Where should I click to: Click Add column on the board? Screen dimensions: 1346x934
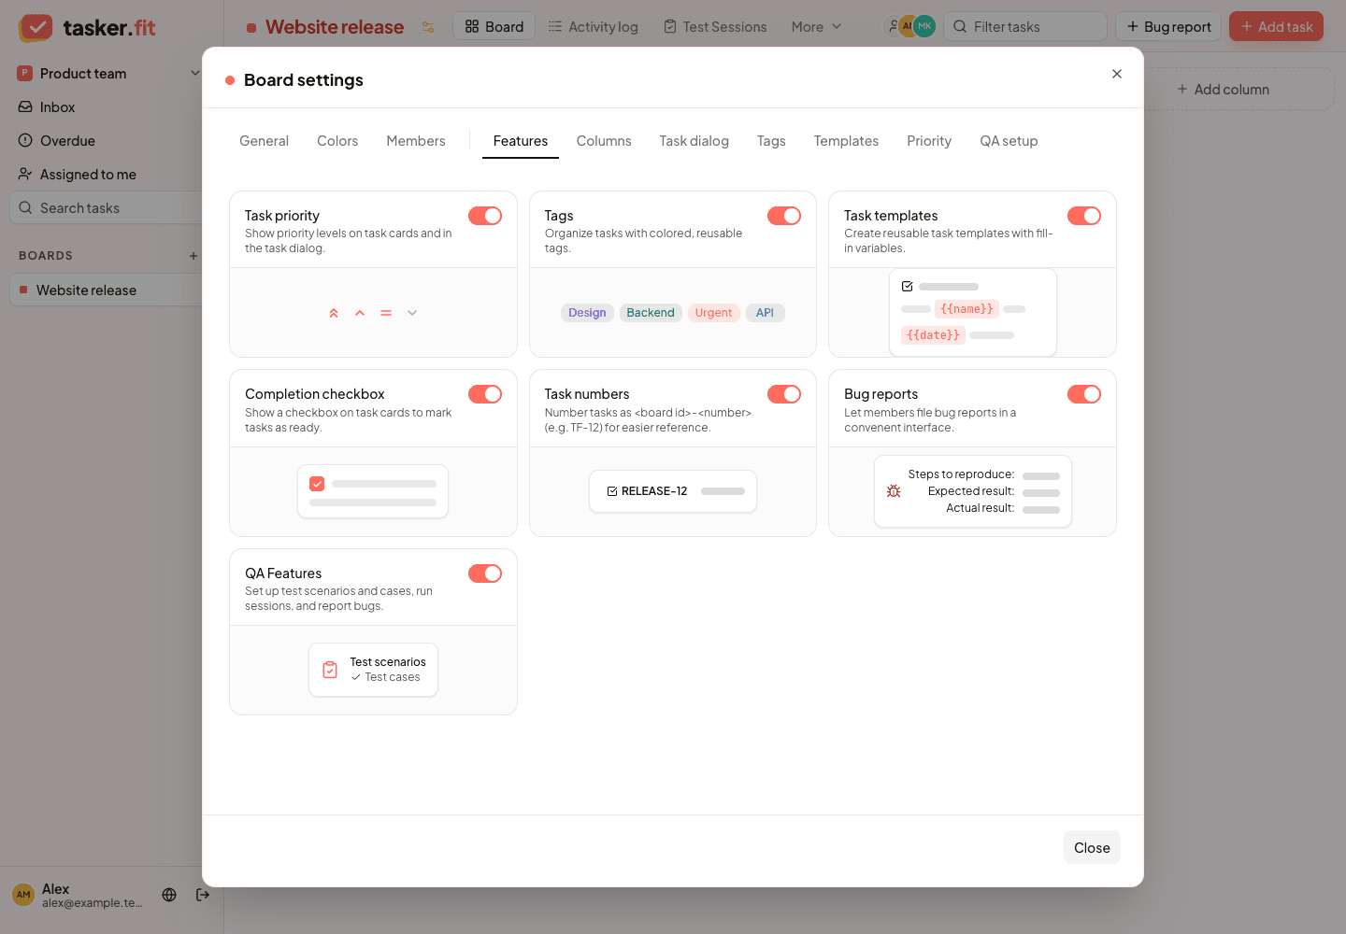pos(1223,90)
